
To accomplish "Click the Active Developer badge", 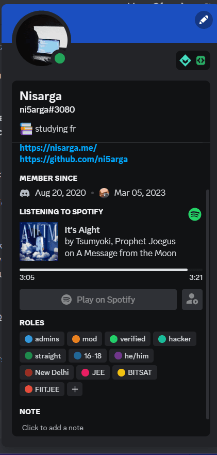I will coord(201,60).
